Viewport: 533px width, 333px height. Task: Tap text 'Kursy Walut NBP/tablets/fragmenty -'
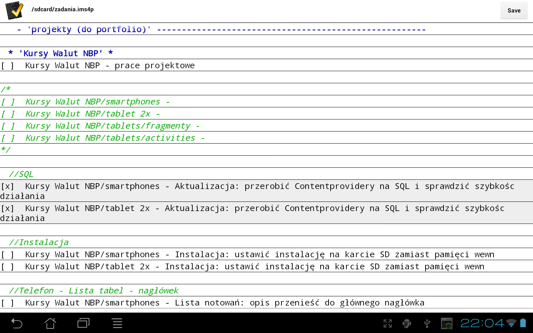(113, 126)
